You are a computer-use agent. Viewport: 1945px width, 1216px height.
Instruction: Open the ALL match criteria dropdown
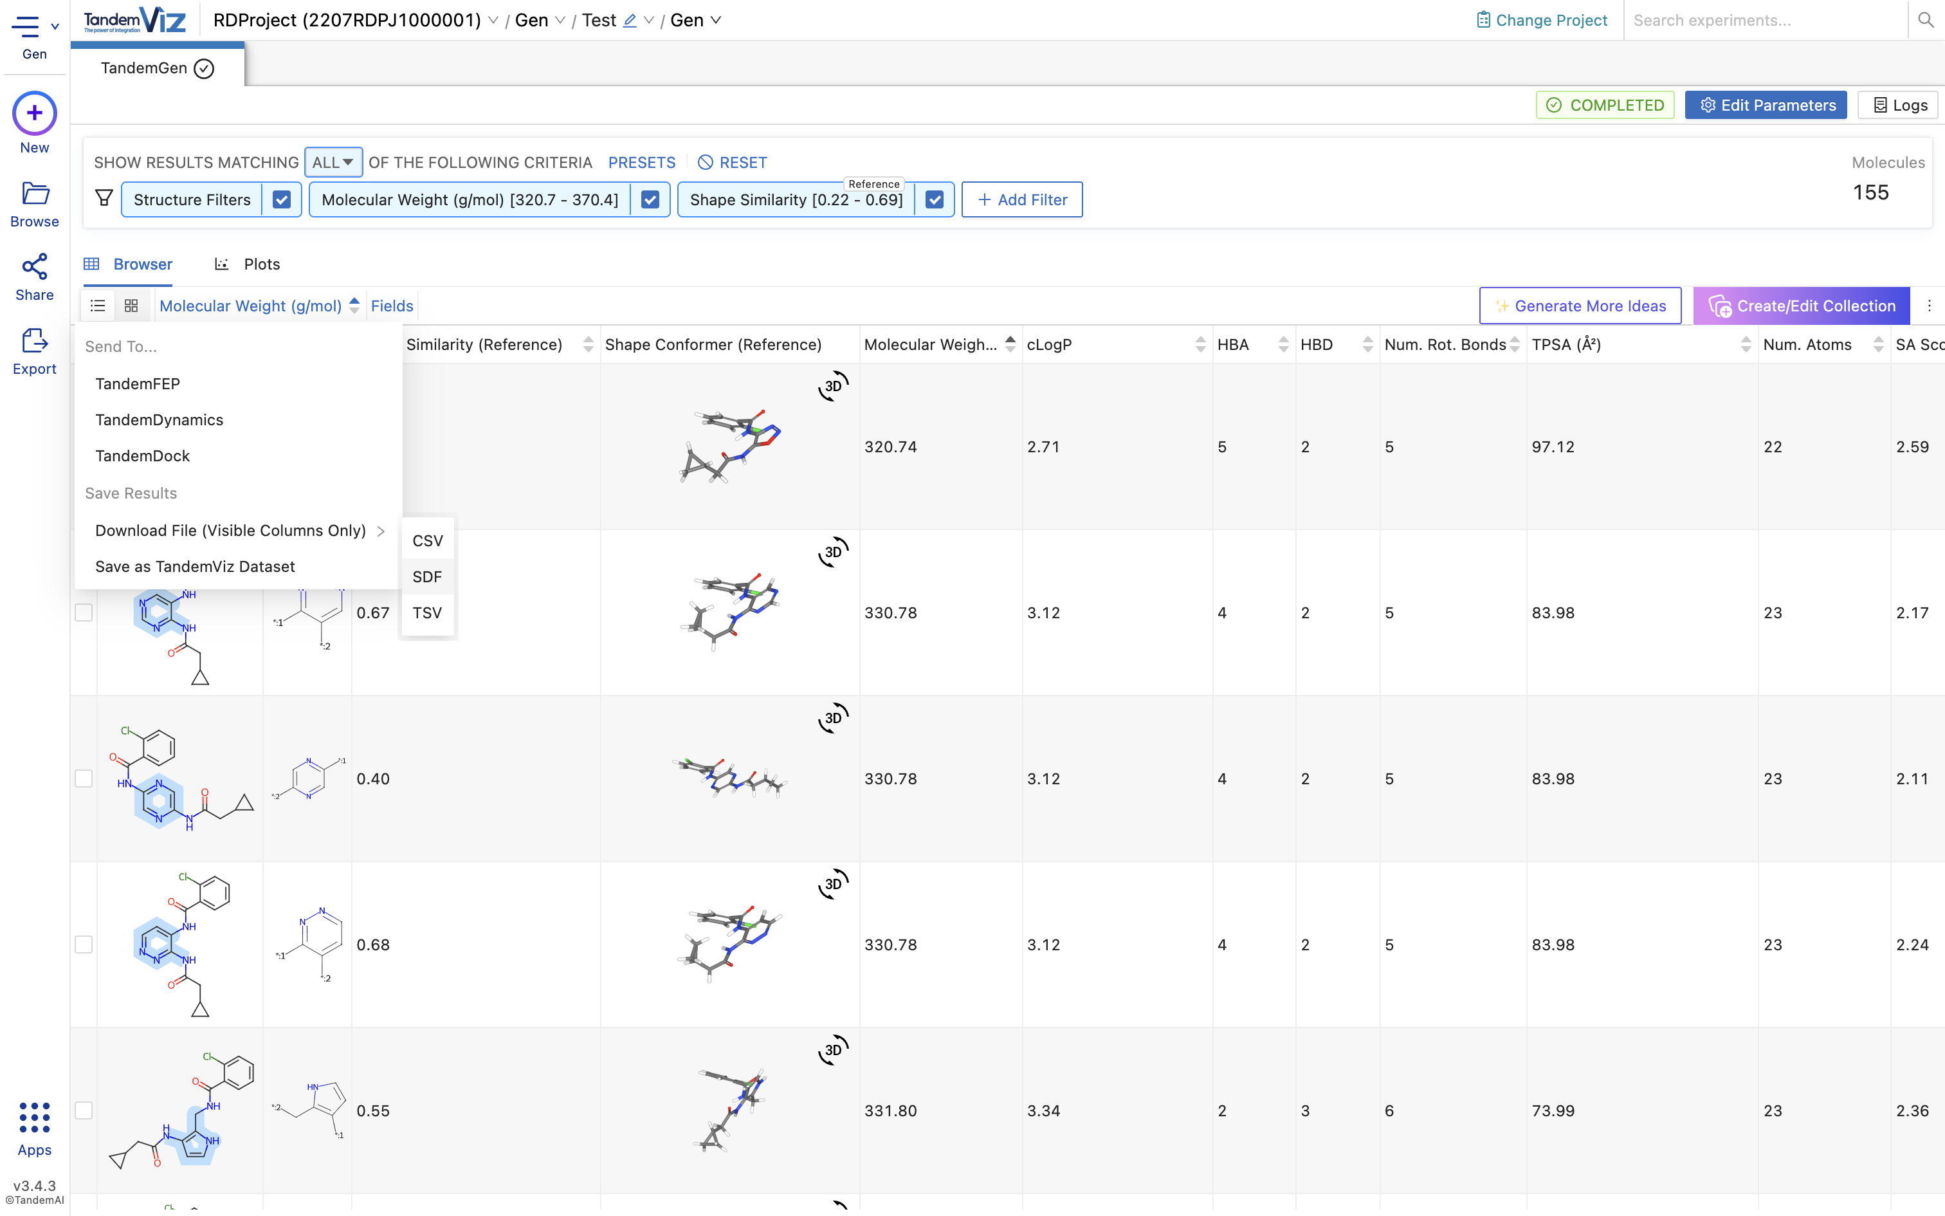point(333,162)
